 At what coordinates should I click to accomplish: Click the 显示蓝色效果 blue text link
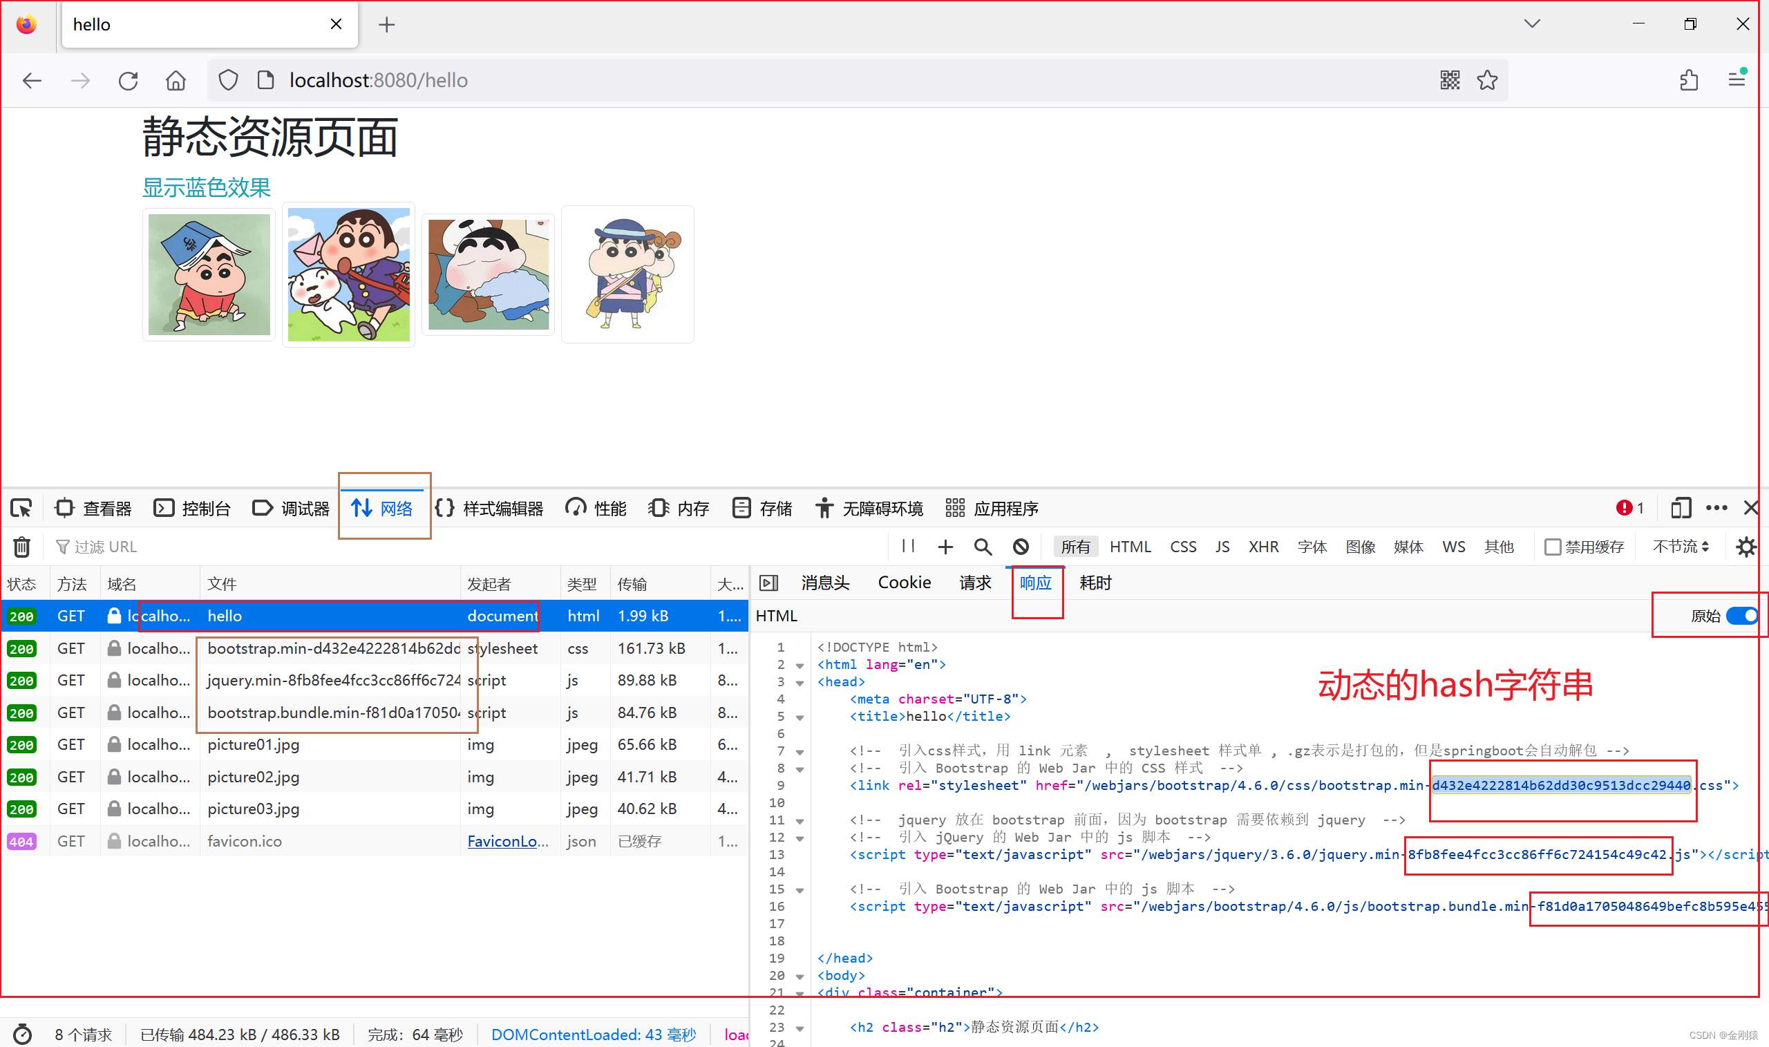[x=207, y=188]
